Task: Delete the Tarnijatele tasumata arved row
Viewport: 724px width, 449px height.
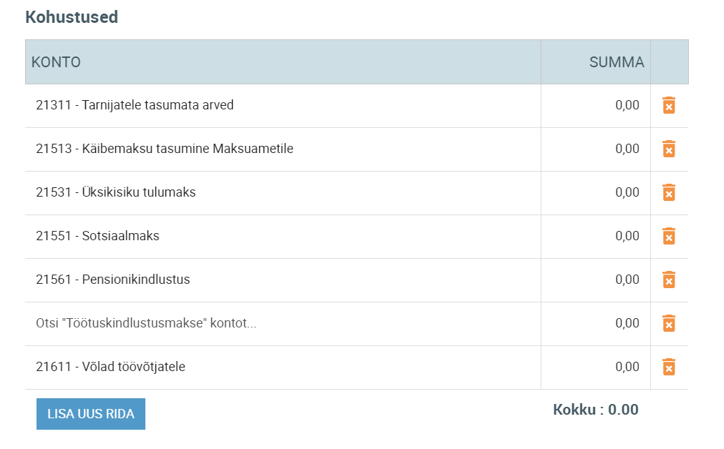Action: (x=669, y=105)
